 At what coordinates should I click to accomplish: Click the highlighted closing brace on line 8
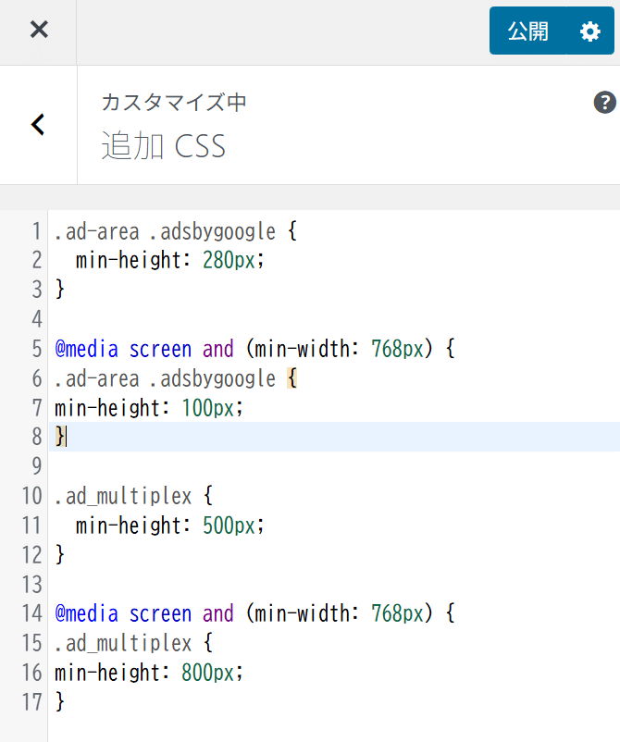point(60,437)
